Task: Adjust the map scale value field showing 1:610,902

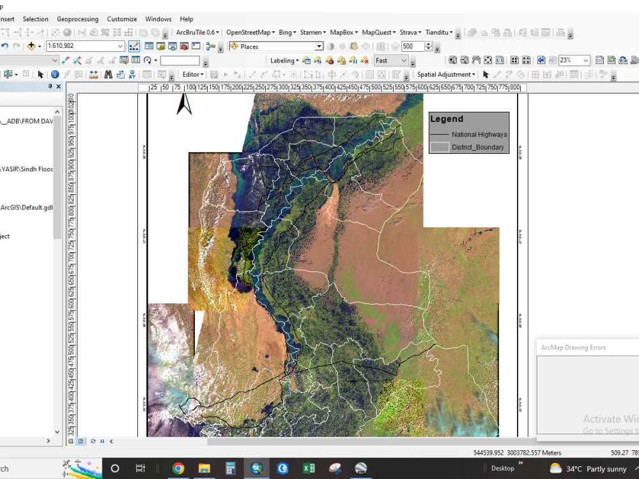Action: pos(83,46)
